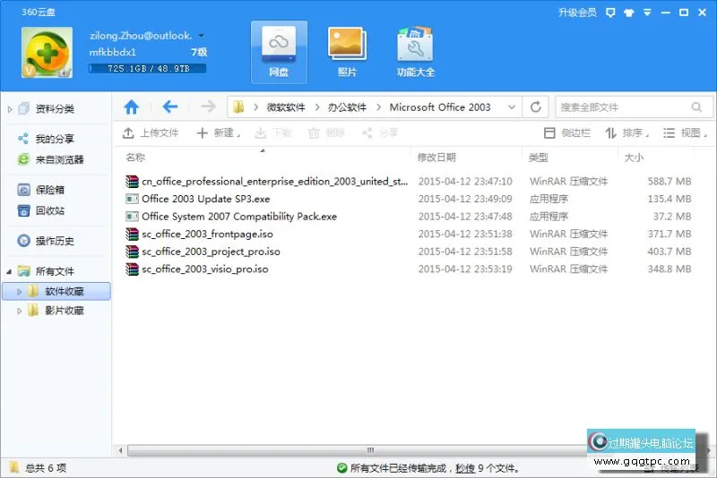Click the left scroll arrow of file list

[x=120, y=450]
